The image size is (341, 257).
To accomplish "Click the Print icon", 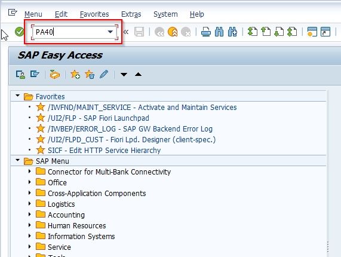I will click(205, 32).
